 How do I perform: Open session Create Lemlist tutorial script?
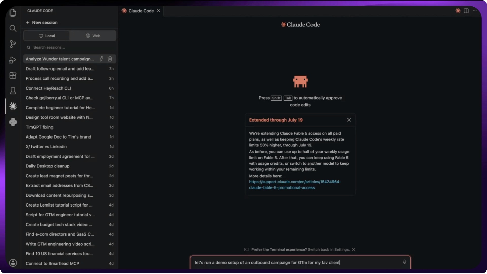click(70, 205)
